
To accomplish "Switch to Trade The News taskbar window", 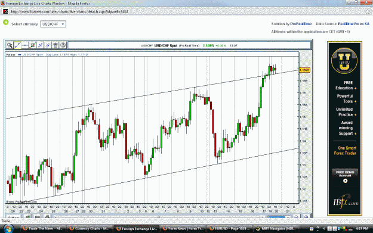I will click(x=42, y=229).
